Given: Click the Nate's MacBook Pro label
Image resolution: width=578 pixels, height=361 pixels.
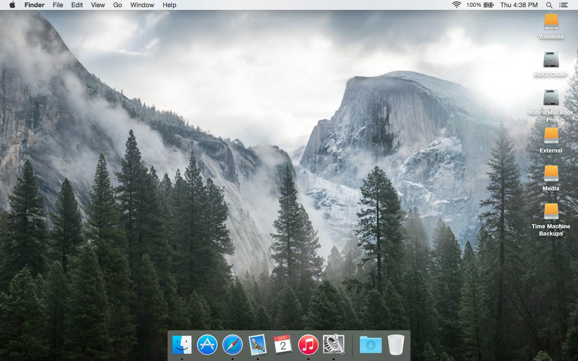Looking at the screenshot, I should click(551, 116).
